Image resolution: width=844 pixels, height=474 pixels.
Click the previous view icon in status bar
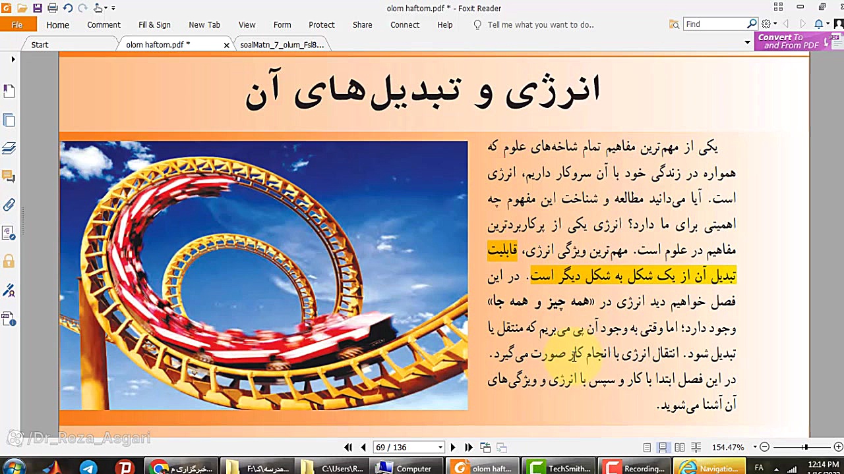coord(485,447)
